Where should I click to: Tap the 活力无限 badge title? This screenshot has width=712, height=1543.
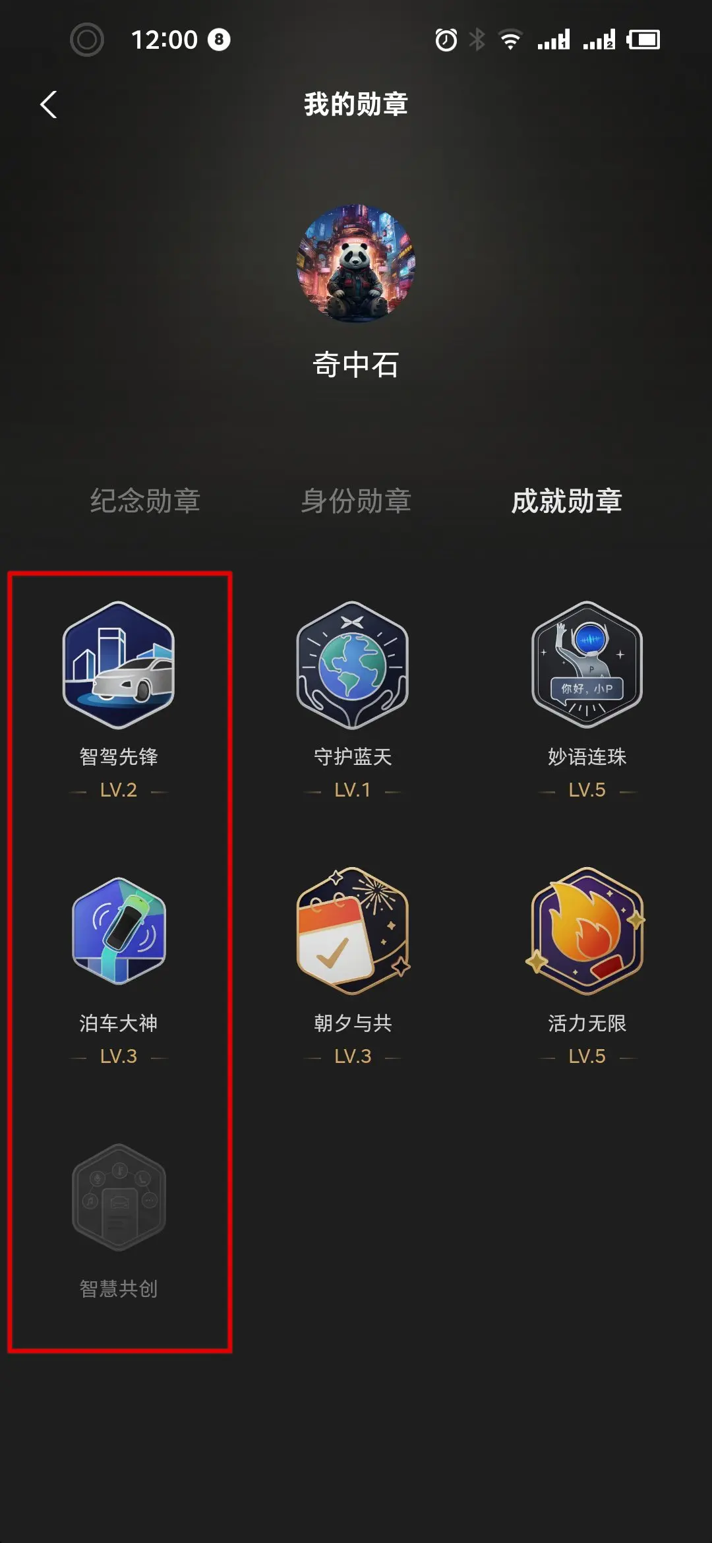pyautogui.click(x=587, y=1023)
